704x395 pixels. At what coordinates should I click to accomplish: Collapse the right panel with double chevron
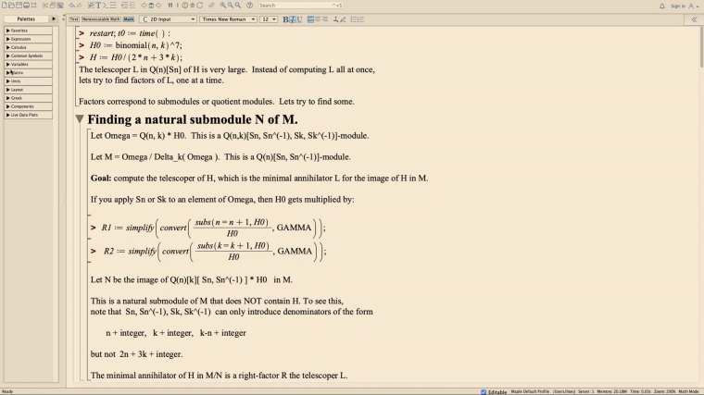coord(694,19)
